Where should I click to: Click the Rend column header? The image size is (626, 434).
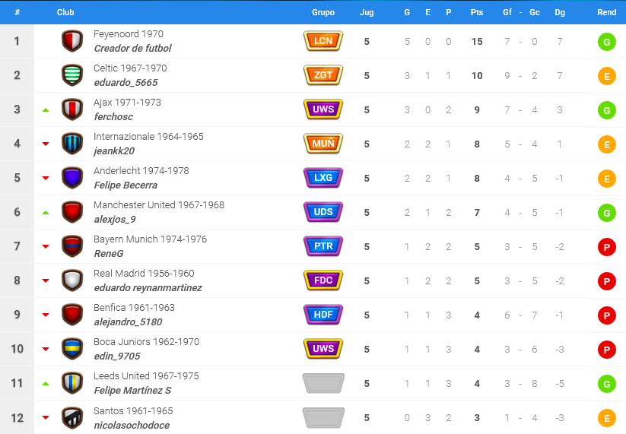click(606, 12)
